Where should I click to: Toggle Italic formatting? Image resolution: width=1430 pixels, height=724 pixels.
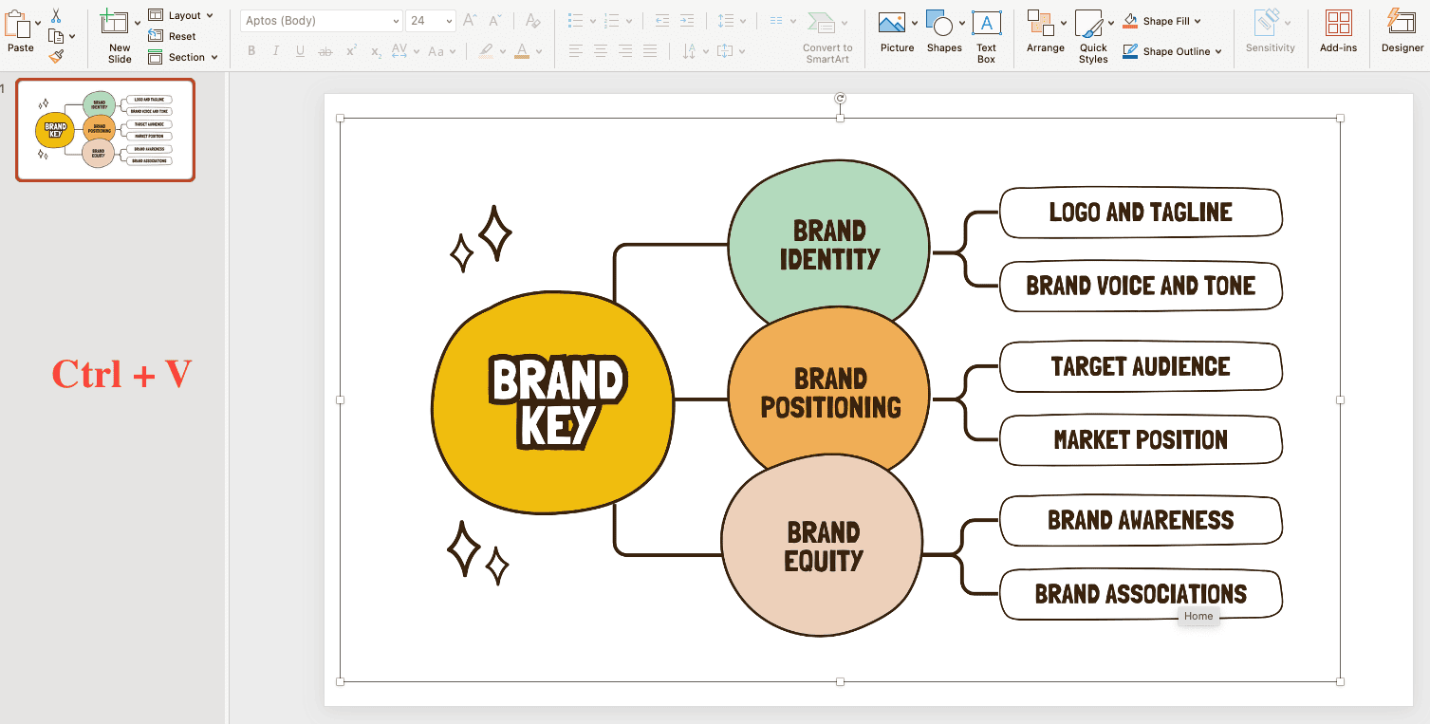[276, 51]
